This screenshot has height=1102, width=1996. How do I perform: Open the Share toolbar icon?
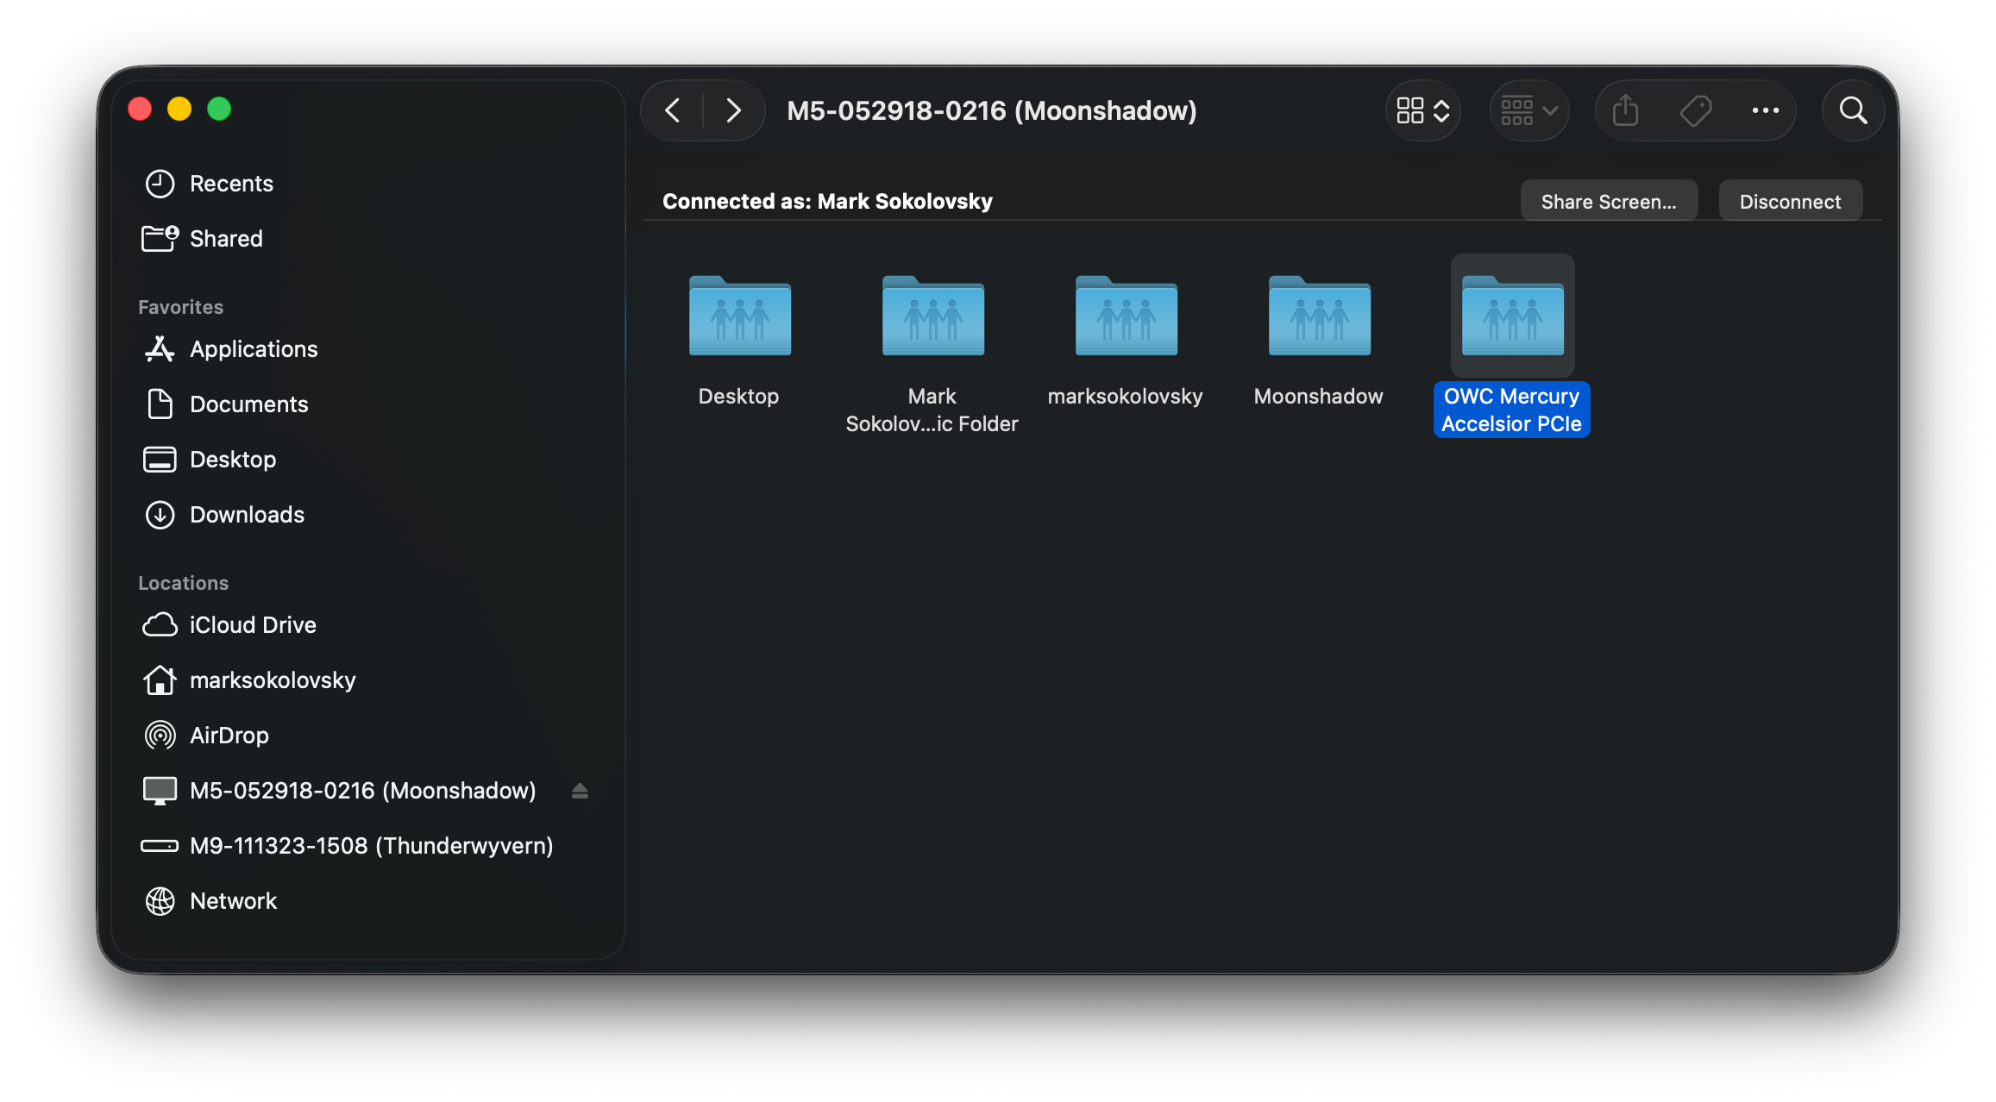(x=1625, y=110)
